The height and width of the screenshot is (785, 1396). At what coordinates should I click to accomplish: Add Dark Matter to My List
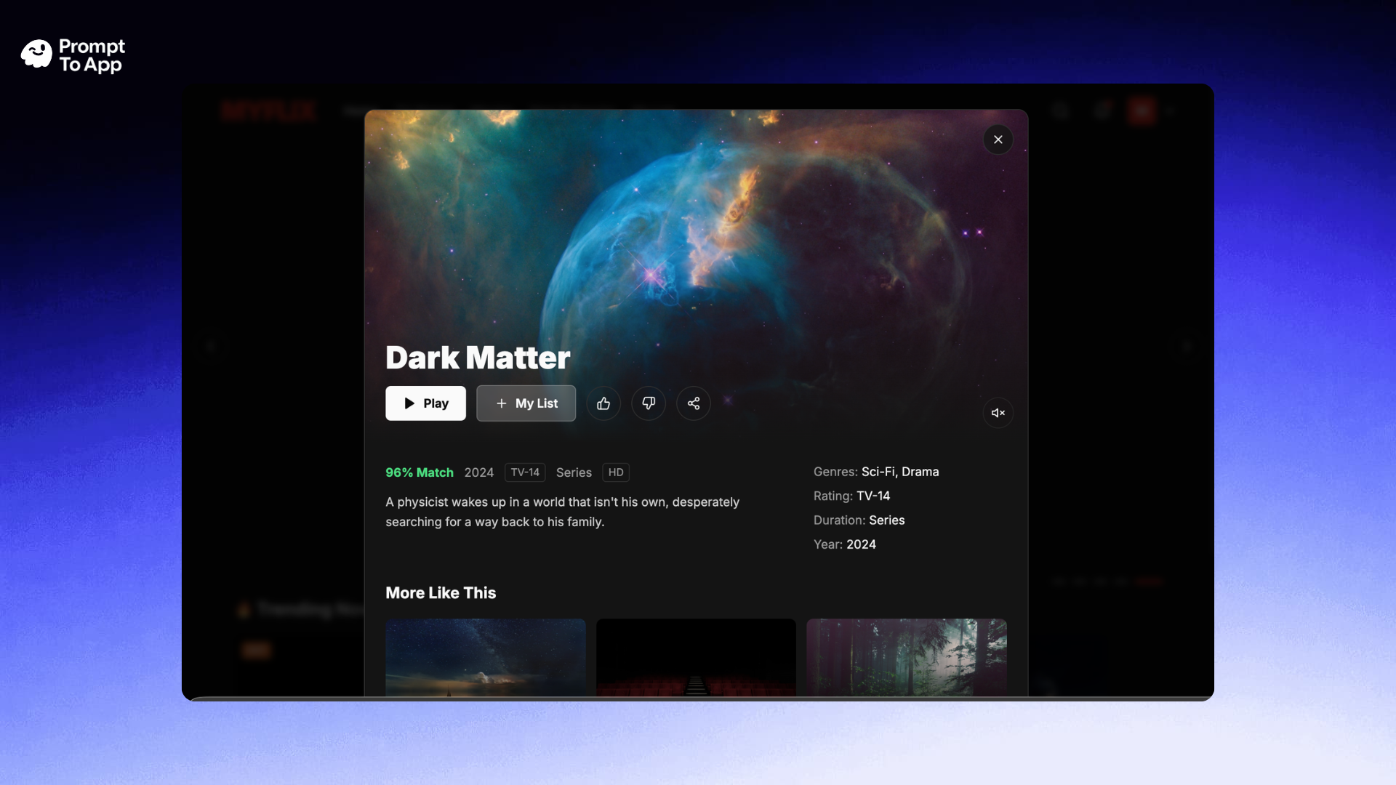click(x=526, y=403)
